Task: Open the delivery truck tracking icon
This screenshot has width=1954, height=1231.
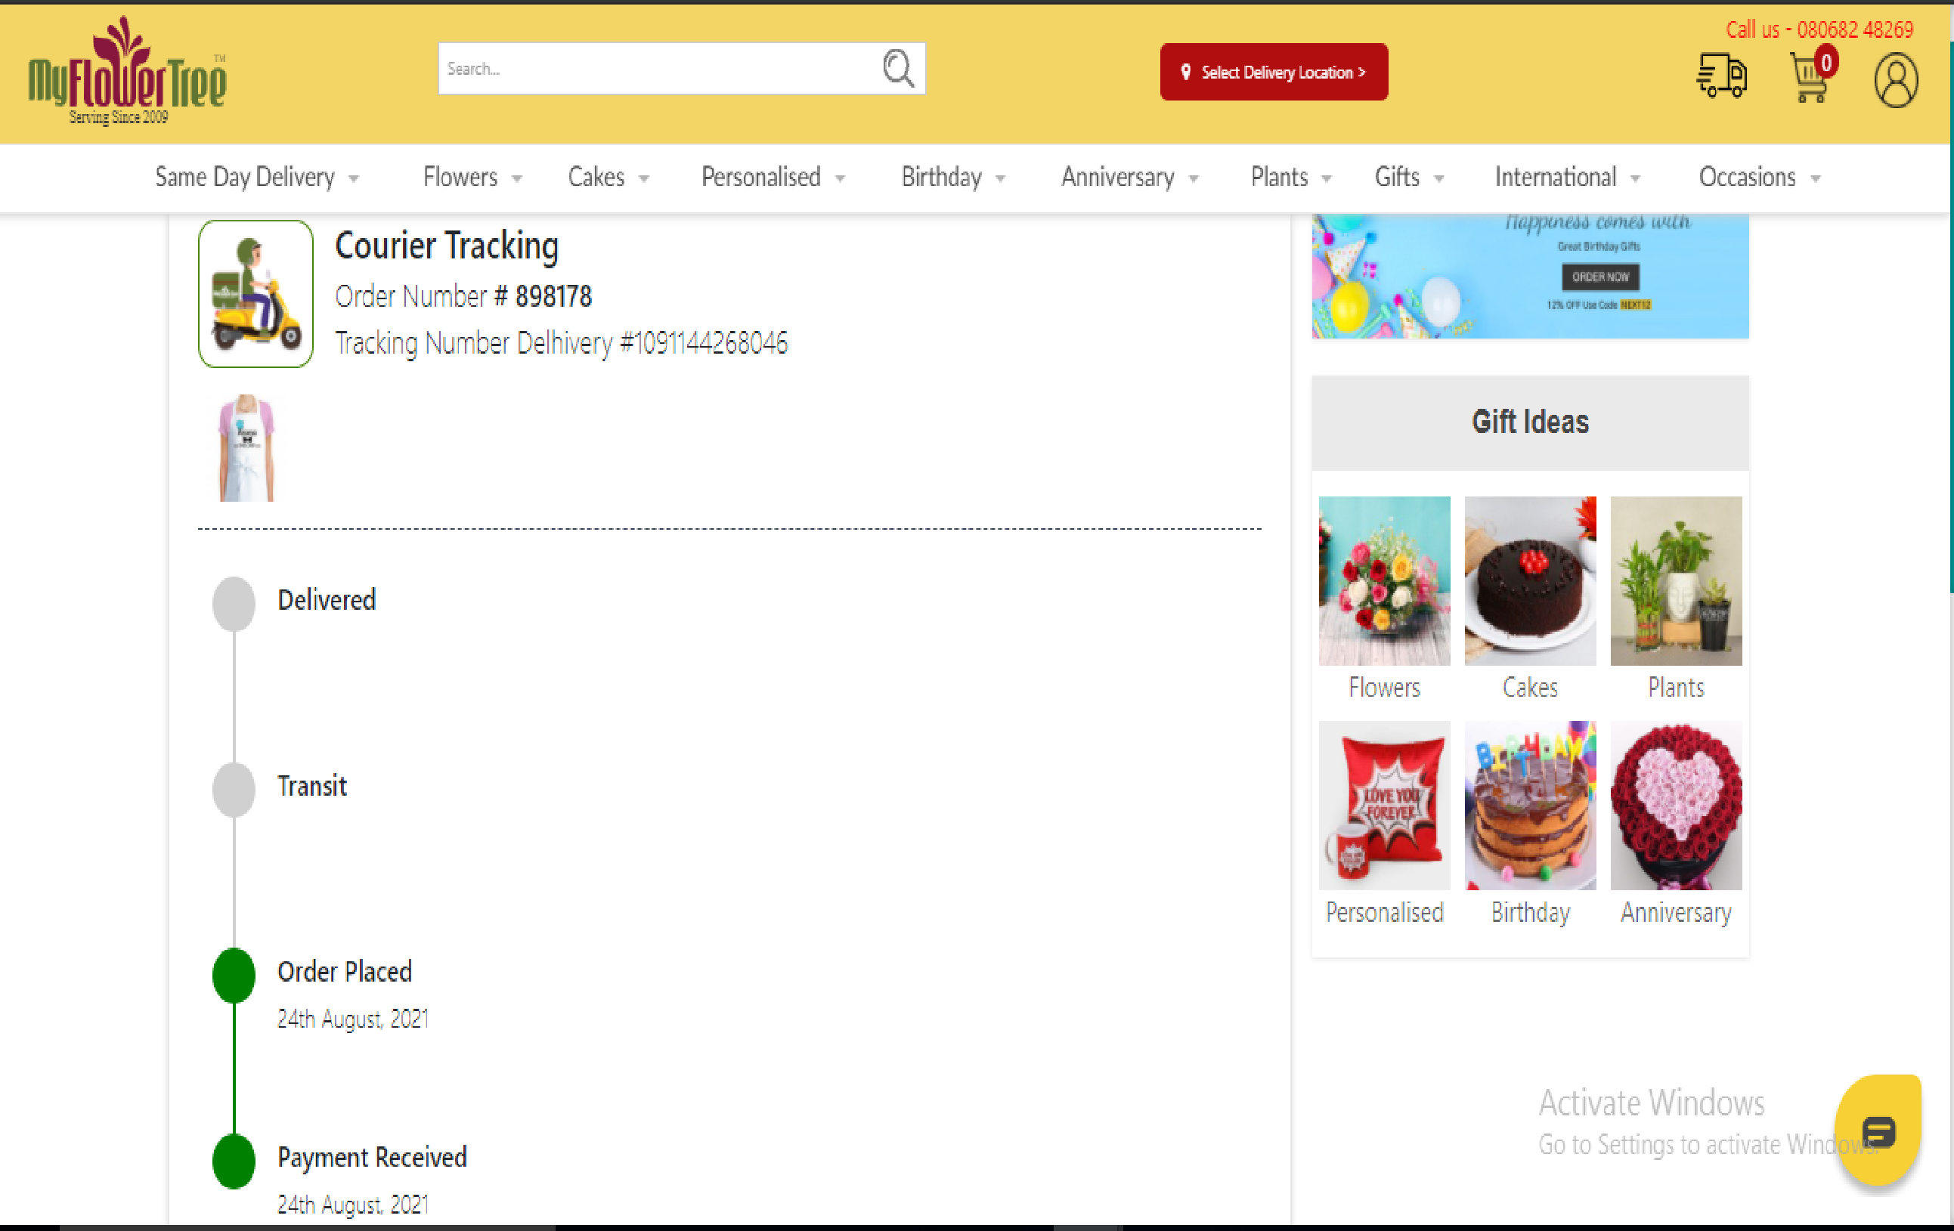Action: (1721, 76)
